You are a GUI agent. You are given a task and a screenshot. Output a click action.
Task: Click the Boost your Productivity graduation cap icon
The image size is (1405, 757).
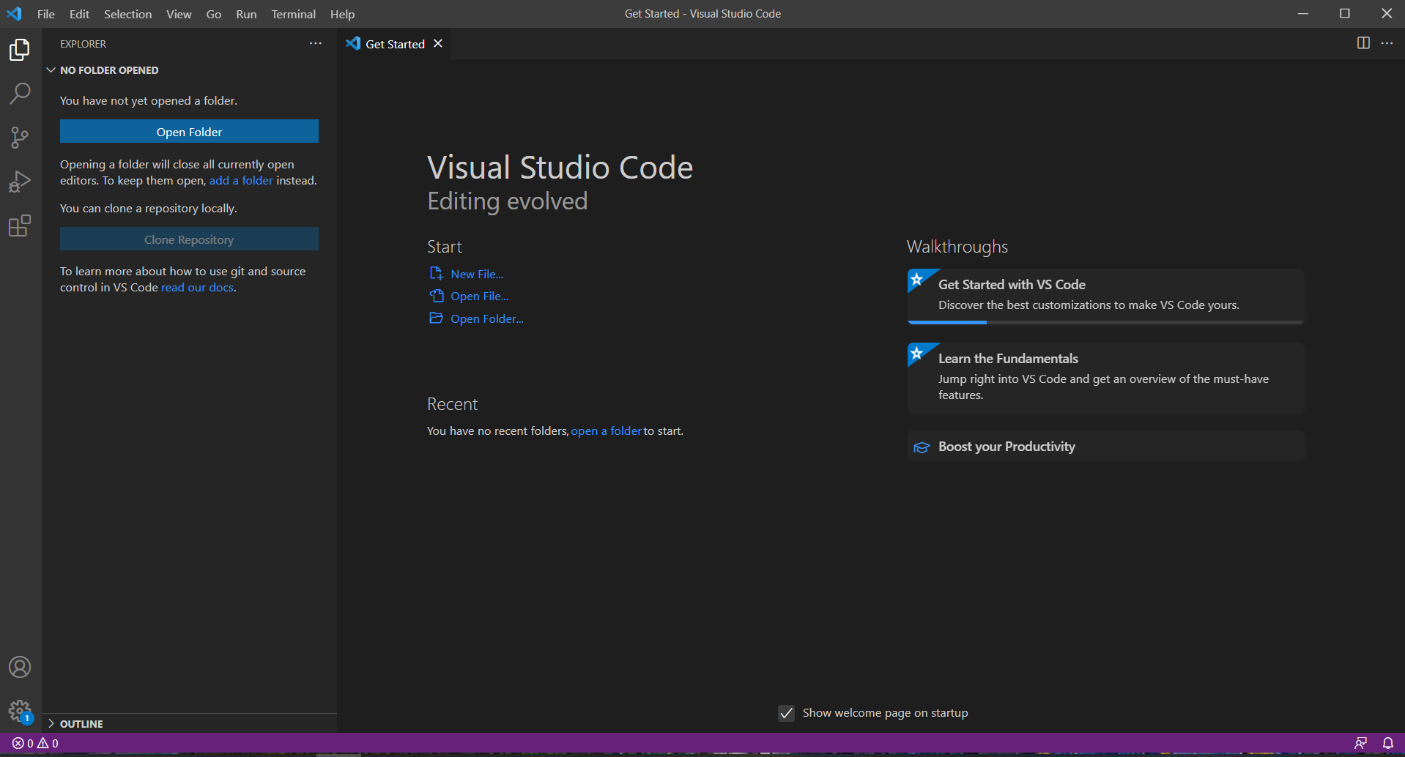pyautogui.click(x=922, y=447)
